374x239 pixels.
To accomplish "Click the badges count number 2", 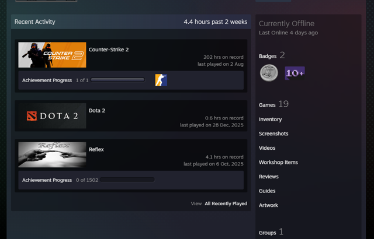I will (282, 55).
